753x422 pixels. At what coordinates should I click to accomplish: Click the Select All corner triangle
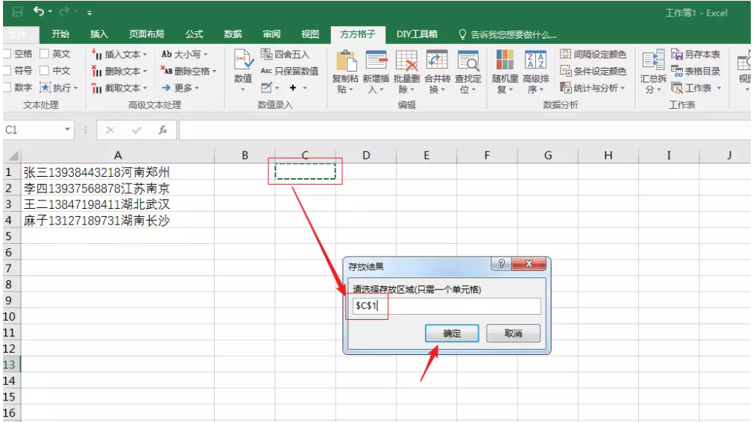(x=13, y=156)
